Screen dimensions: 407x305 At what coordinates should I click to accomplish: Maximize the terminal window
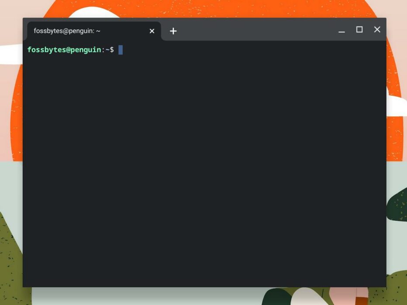point(359,30)
